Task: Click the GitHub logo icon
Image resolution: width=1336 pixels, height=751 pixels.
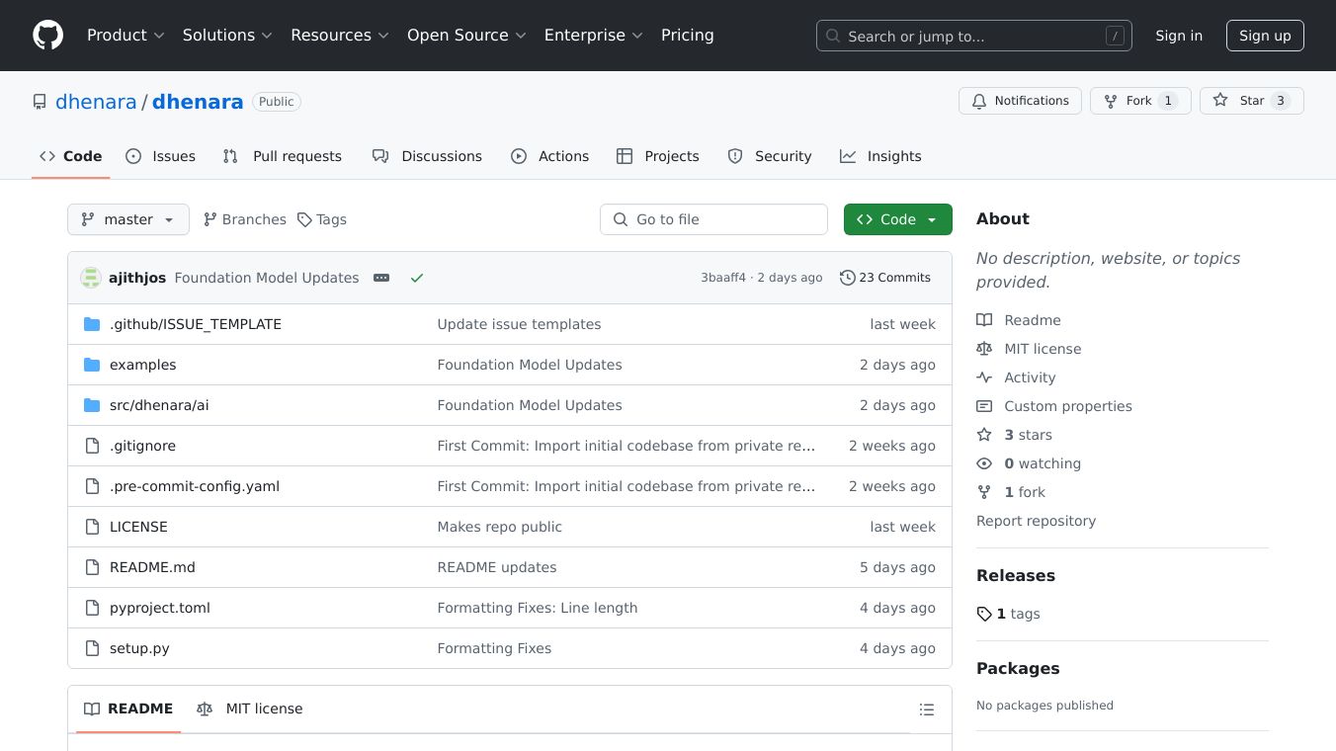Action: [x=47, y=36]
